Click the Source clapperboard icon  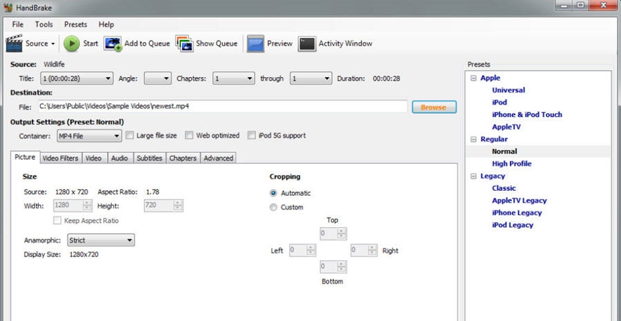(x=14, y=43)
